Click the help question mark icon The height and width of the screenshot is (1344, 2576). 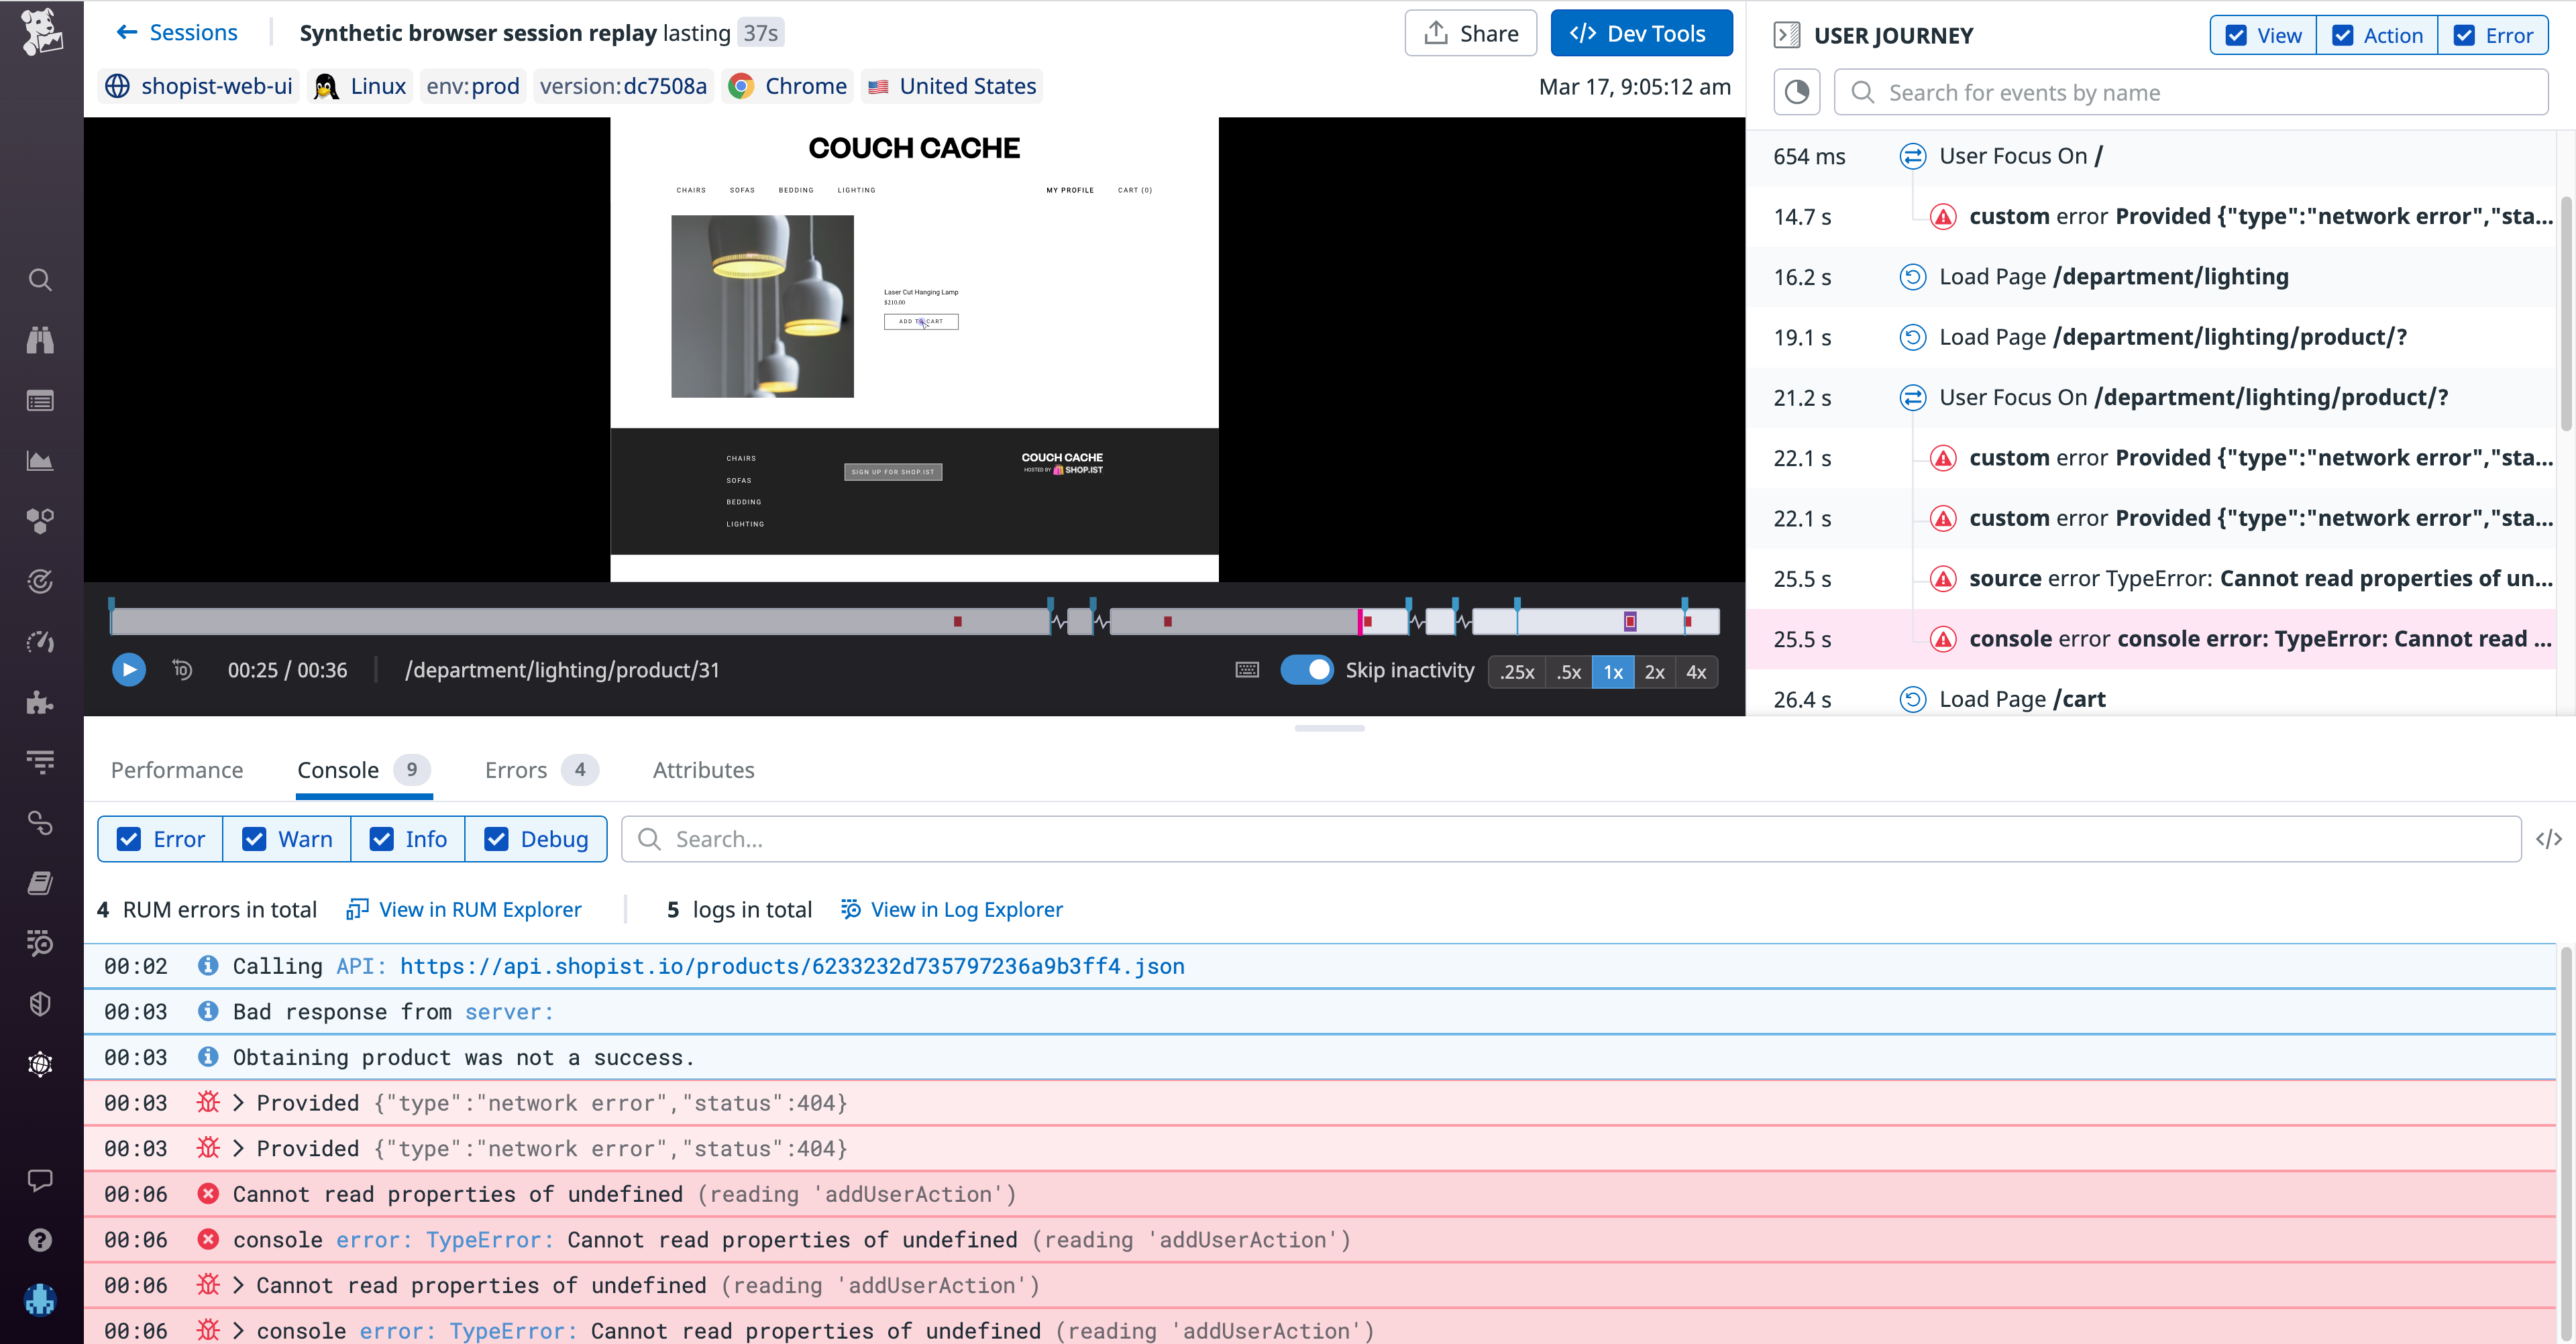[40, 1240]
